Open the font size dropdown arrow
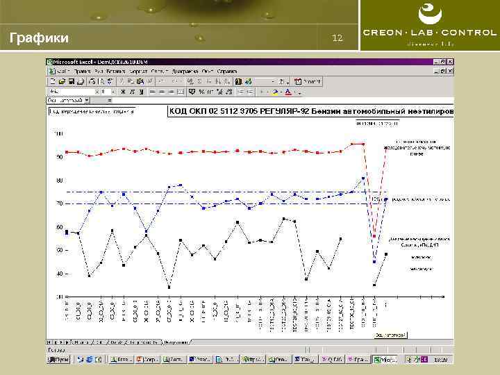This screenshot has height=375, width=500. coord(113,92)
